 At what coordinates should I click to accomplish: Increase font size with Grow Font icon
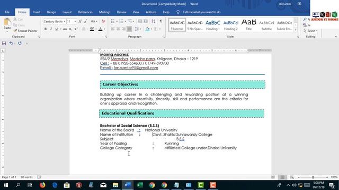(80, 21)
